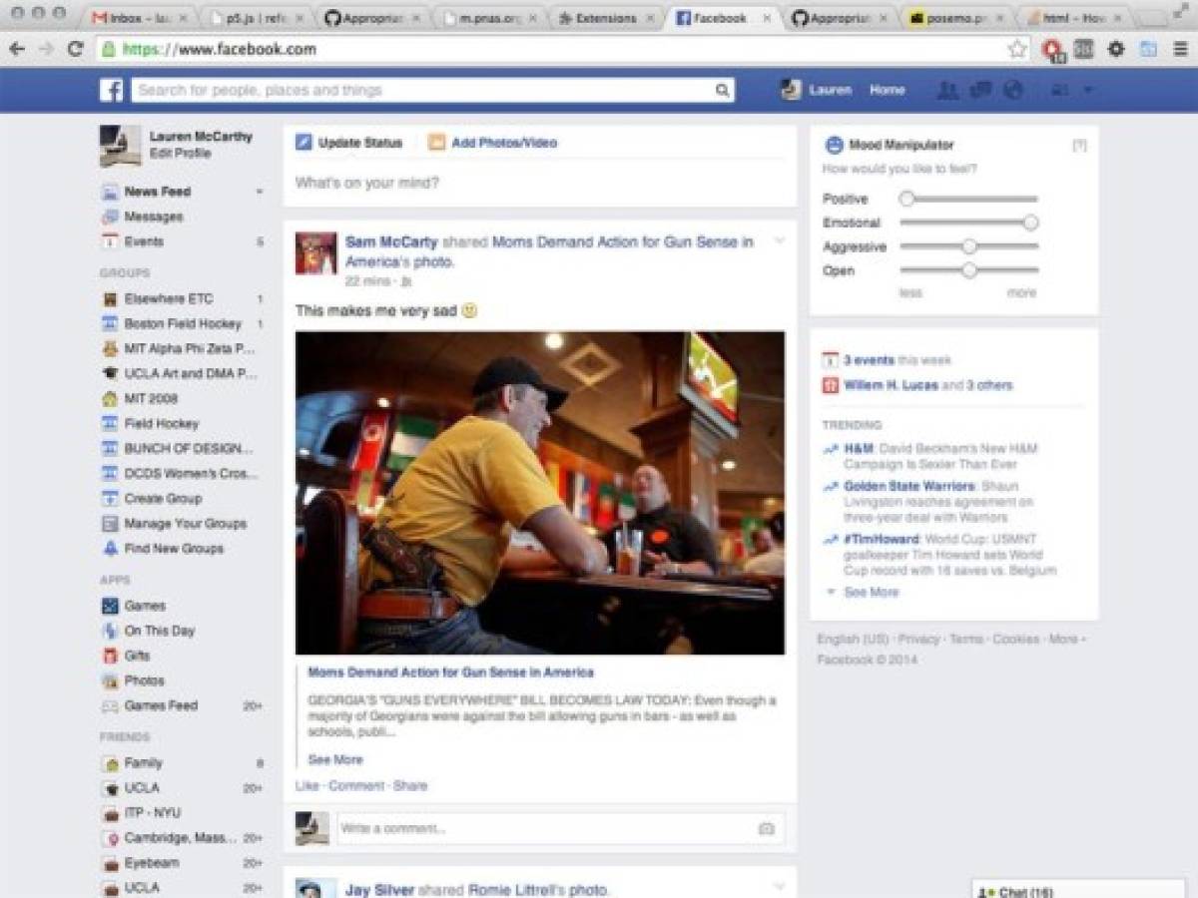Open Gifts in sidebar
Screen dimensions: 1198x898
[137, 656]
